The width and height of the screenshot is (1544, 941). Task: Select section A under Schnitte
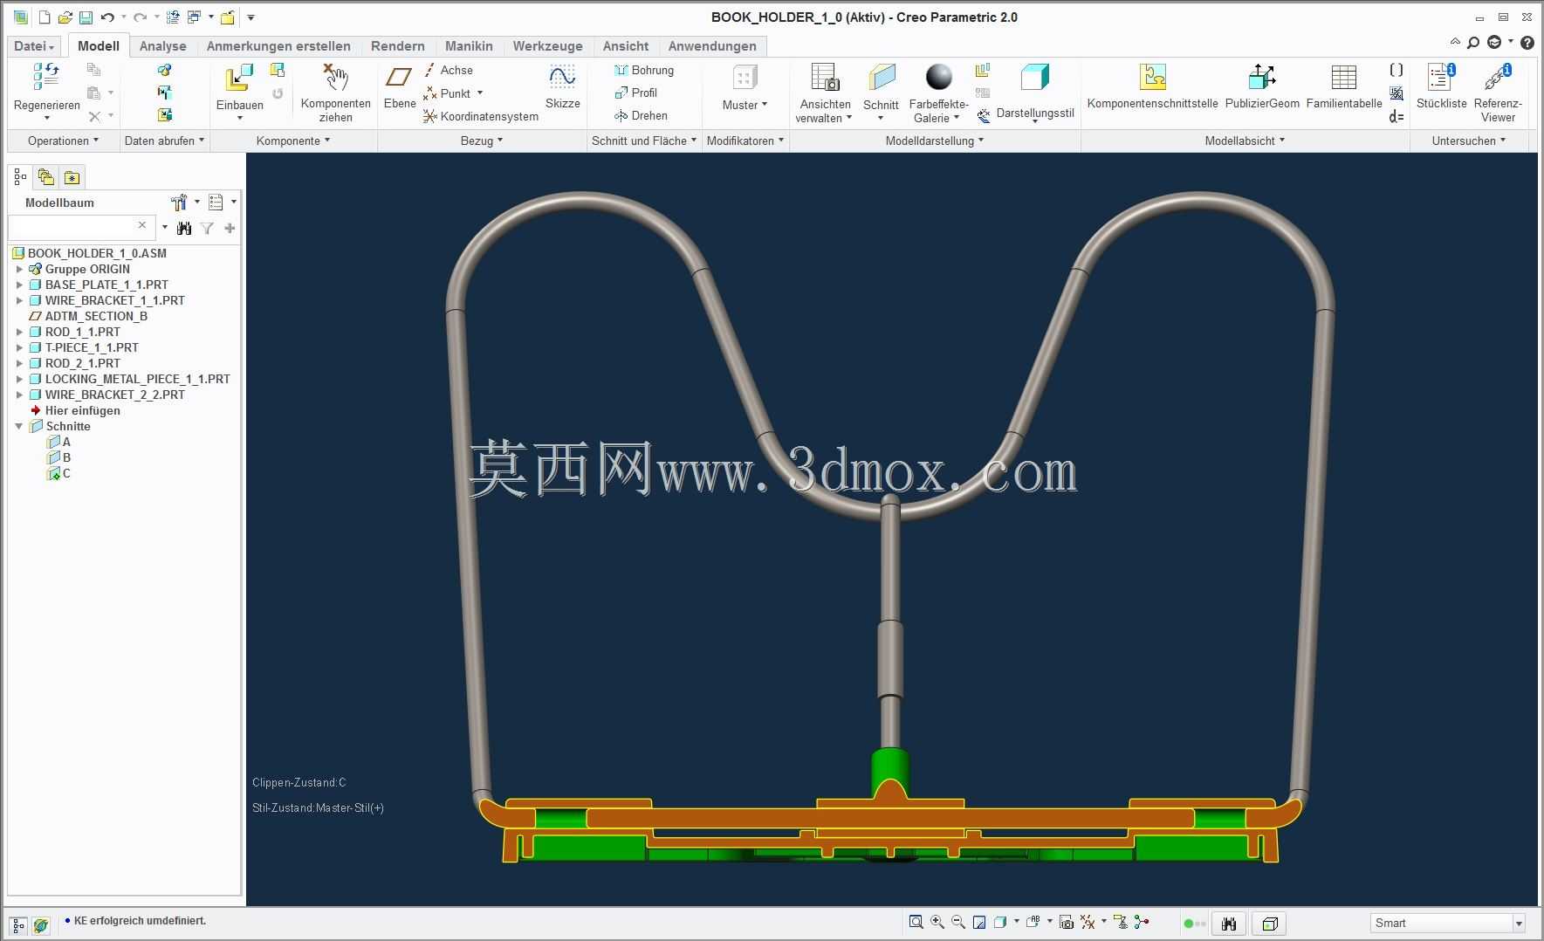58,442
